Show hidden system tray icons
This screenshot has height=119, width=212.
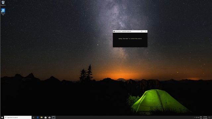pos(195,118)
